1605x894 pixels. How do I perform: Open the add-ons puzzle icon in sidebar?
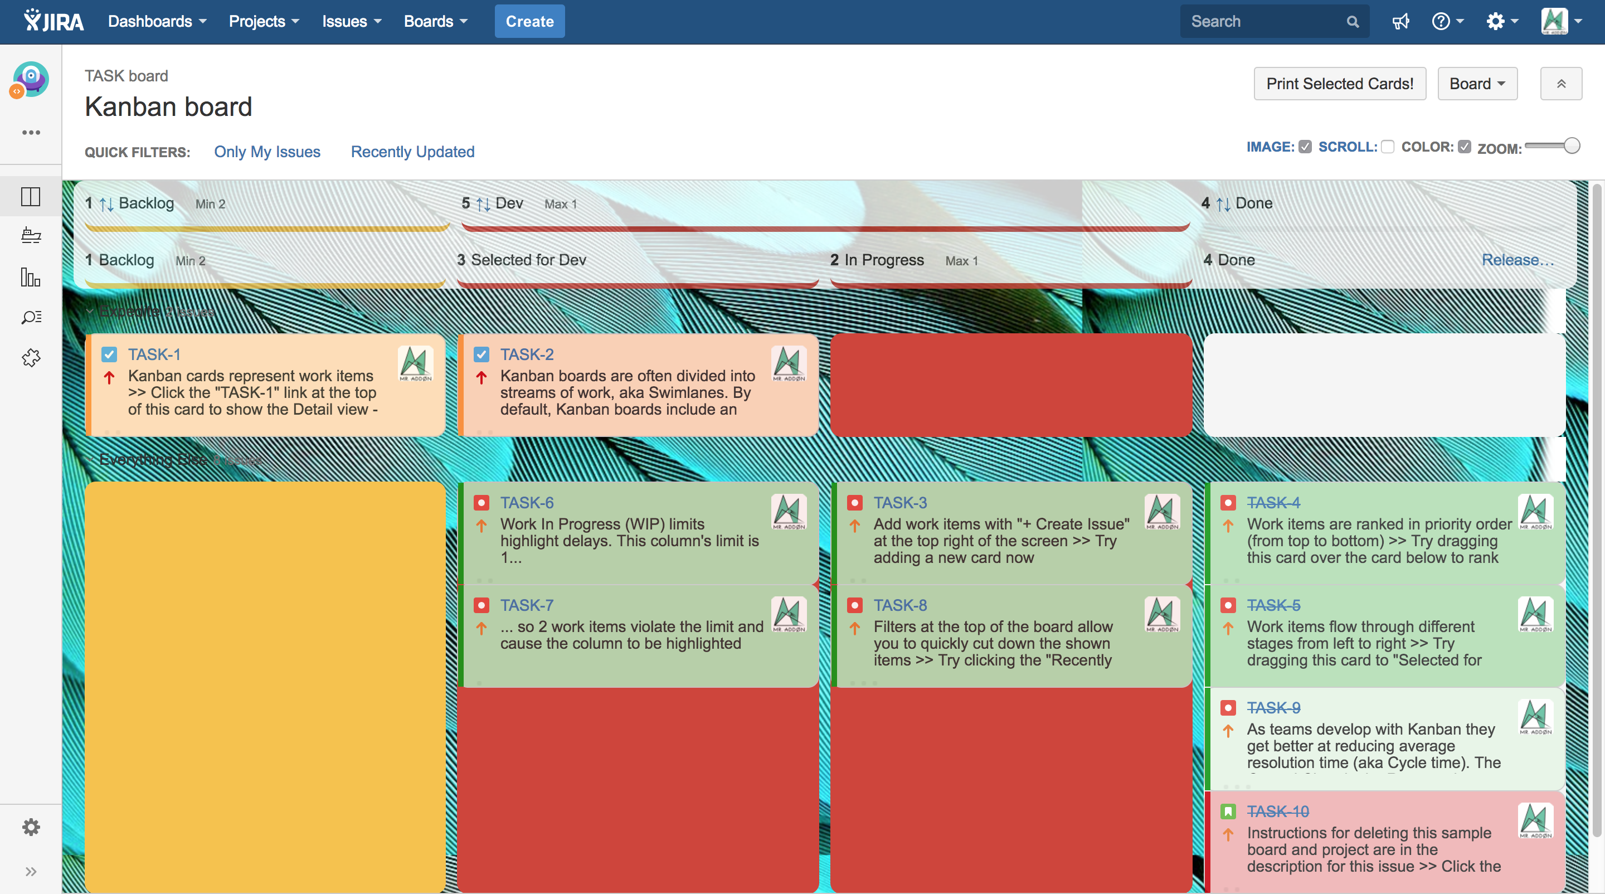click(31, 358)
